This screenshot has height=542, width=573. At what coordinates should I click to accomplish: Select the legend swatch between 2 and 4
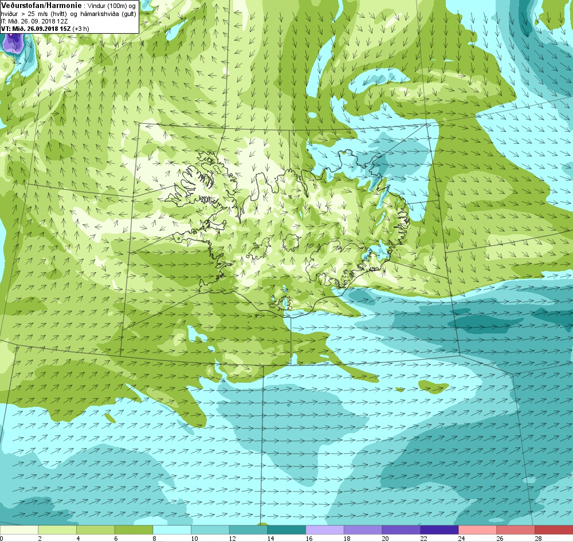pos(57,530)
